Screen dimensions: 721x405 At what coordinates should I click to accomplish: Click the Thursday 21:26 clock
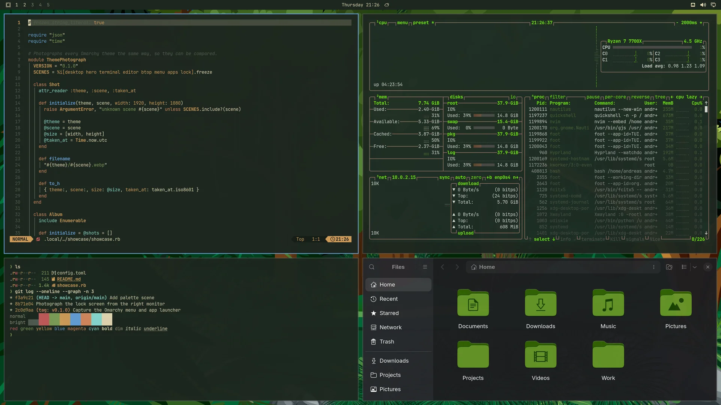click(360, 5)
